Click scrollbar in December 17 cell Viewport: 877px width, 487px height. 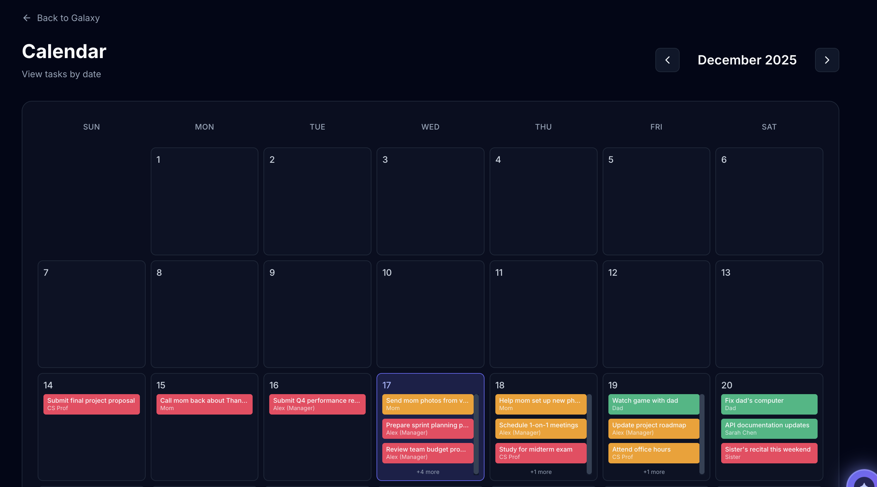pyautogui.click(x=476, y=434)
